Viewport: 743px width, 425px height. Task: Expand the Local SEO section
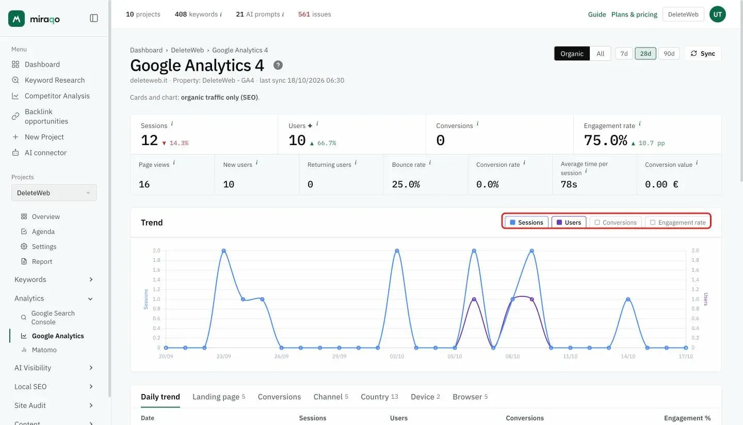point(54,386)
